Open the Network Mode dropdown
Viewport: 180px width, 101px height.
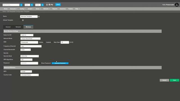[x=30, y=39]
